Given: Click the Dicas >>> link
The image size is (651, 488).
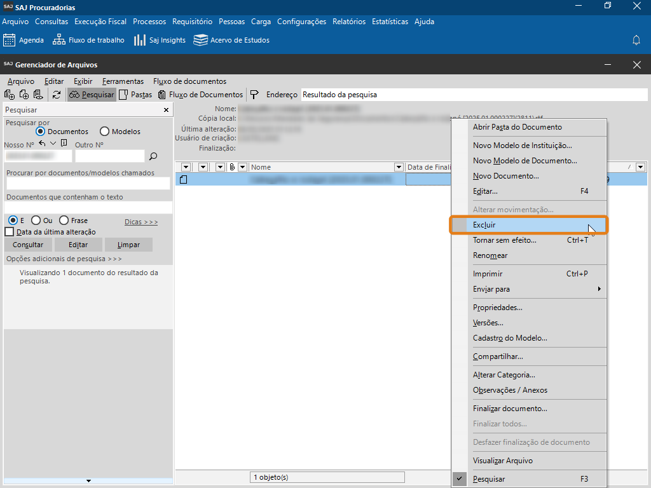Looking at the screenshot, I should pyautogui.click(x=141, y=222).
